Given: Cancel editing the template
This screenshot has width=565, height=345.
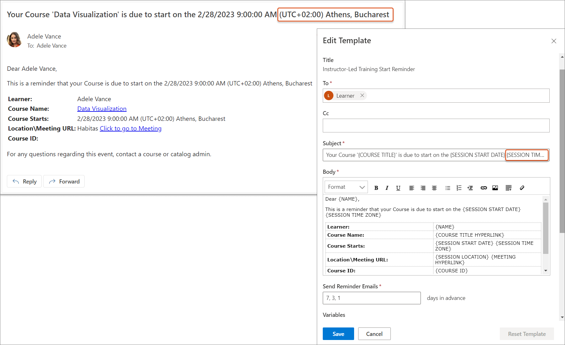Looking at the screenshot, I should coord(374,334).
